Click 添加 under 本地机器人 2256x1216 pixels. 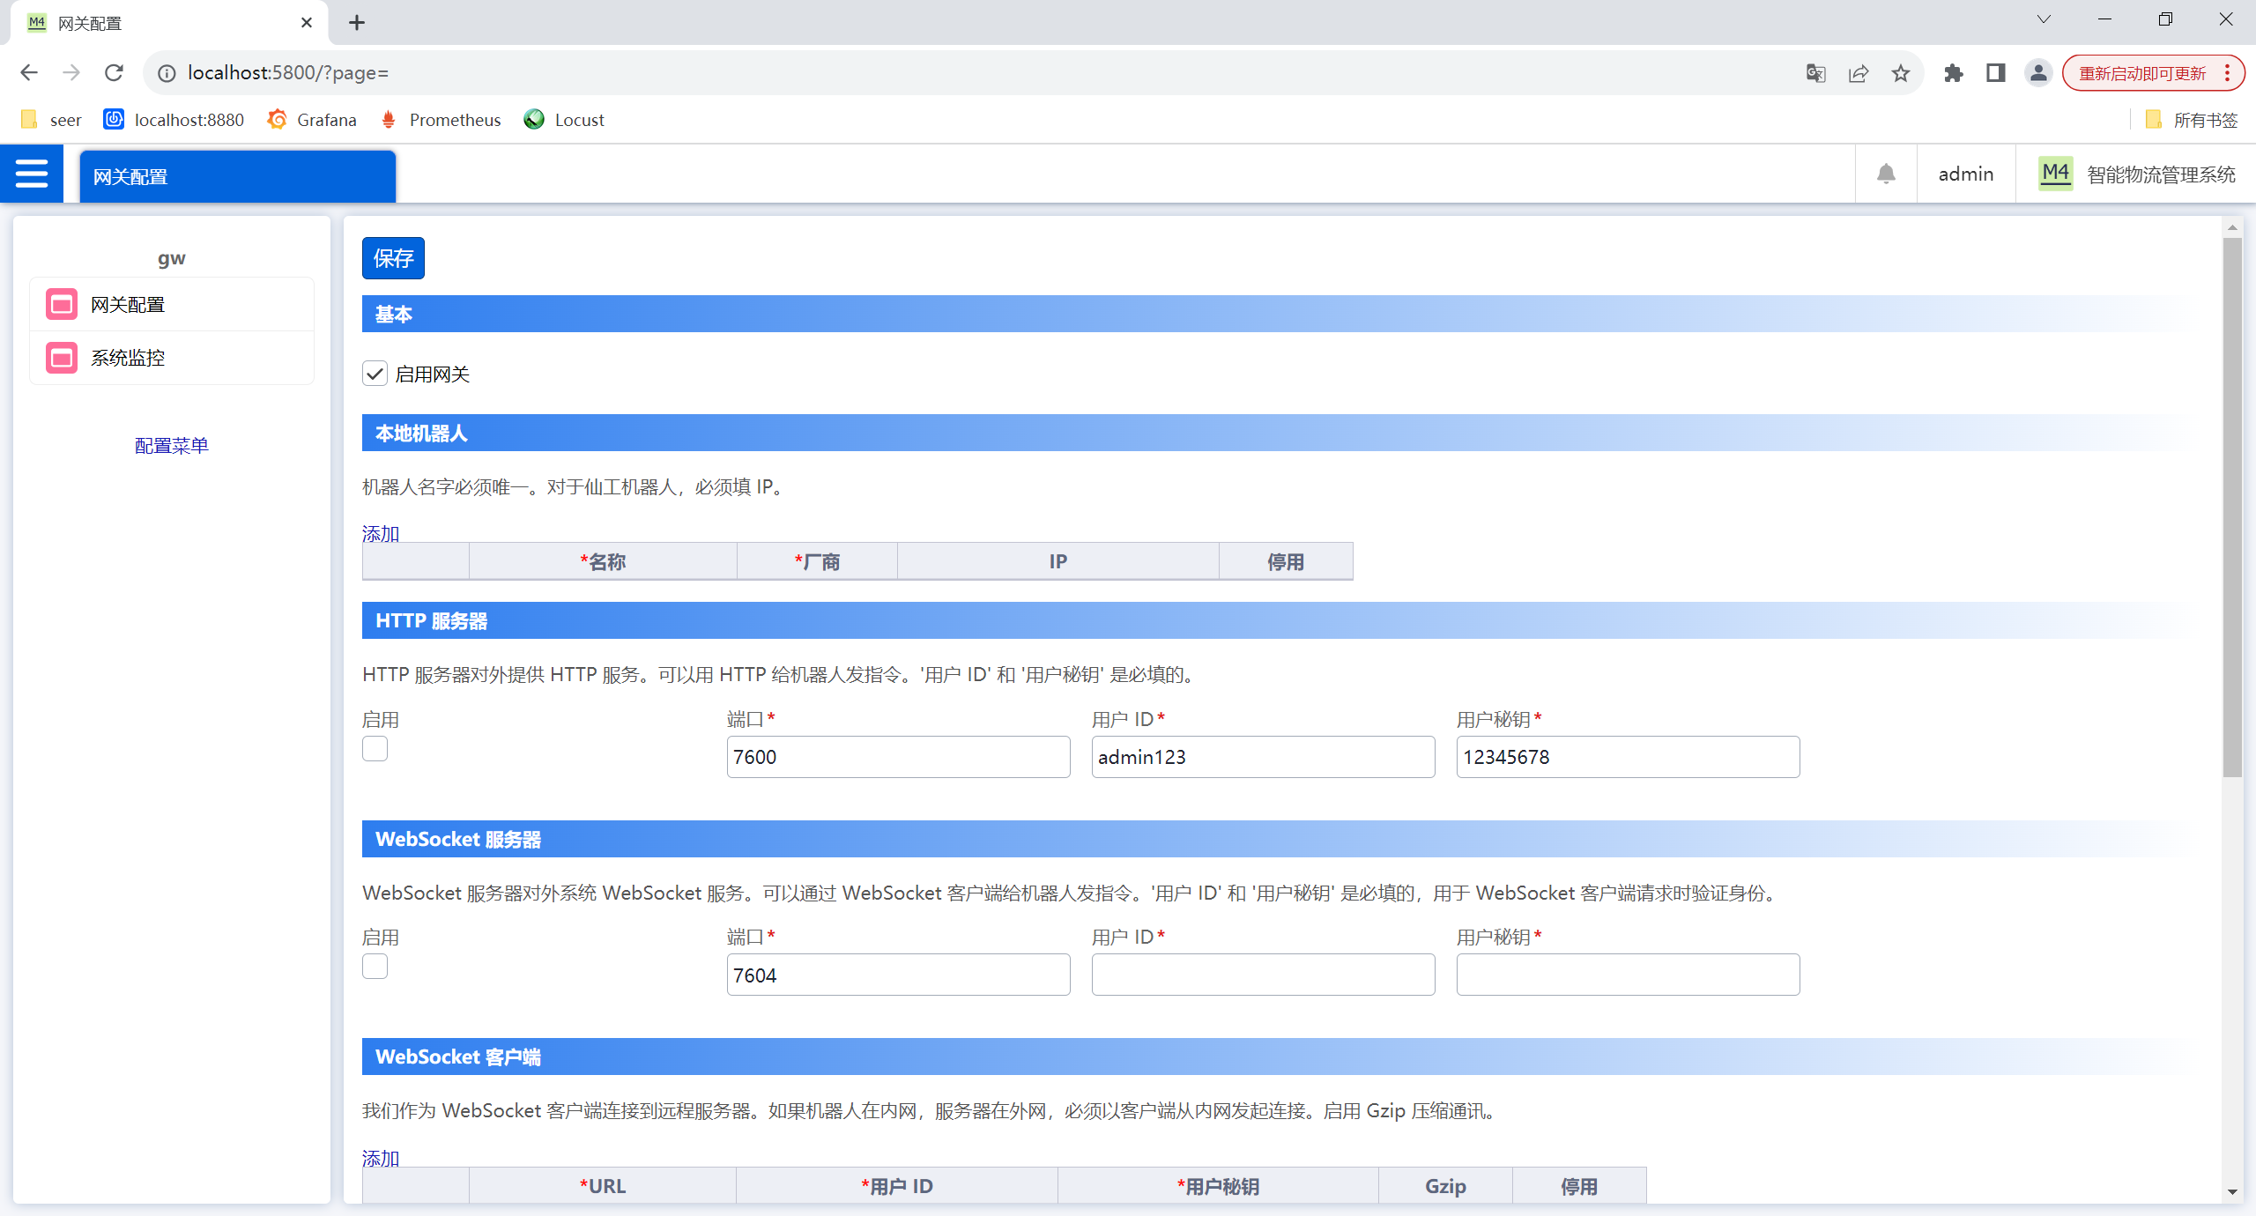click(381, 533)
